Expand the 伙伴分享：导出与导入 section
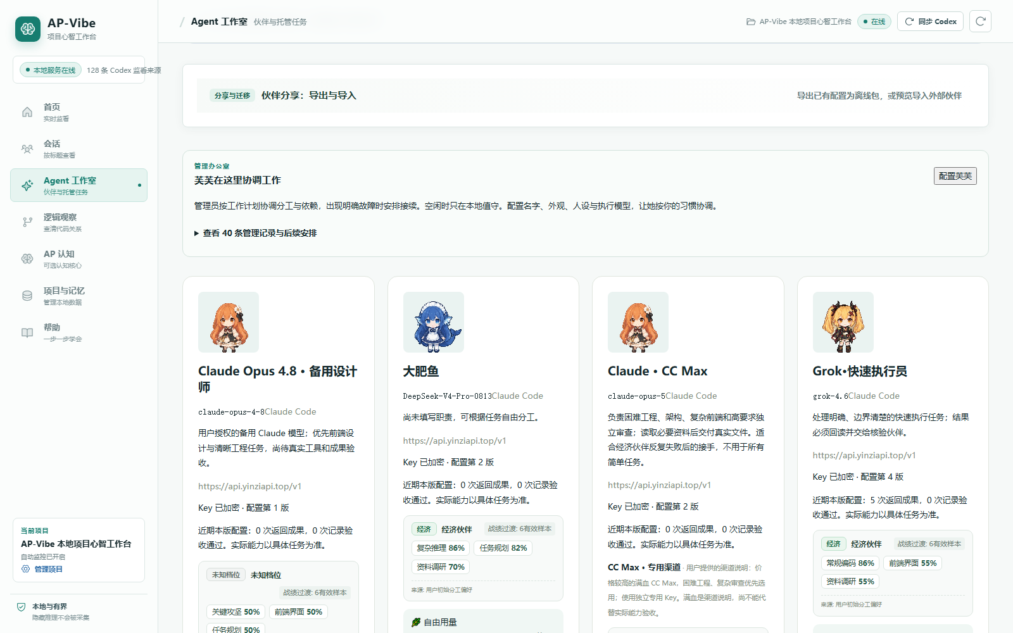The height and width of the screenshot is (633, 1013). [x=586, y=96]
